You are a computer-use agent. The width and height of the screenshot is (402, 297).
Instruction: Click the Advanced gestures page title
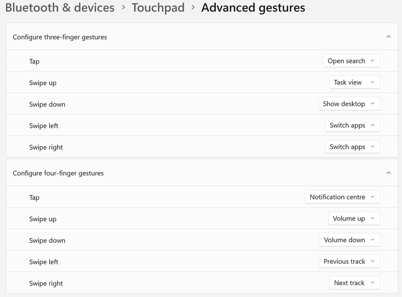[x=253, y=8]
